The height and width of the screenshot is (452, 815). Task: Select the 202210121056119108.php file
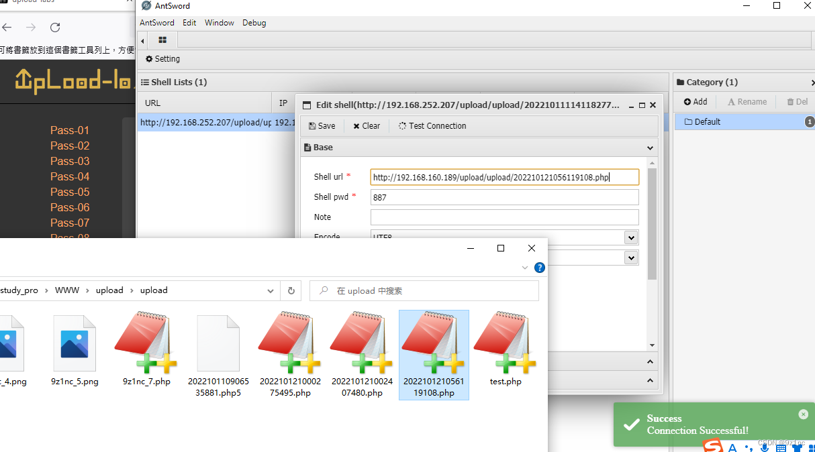click(434, 355)
